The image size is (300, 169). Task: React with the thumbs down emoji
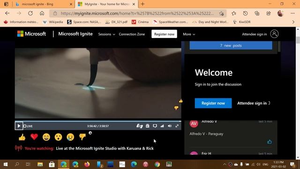pyautogui.click(x=82, y=137)
